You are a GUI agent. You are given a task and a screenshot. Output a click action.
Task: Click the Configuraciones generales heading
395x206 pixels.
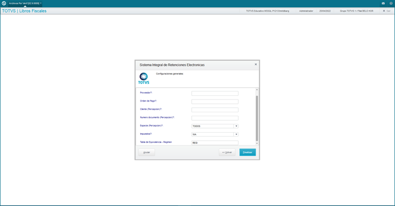tap(170, 74)
